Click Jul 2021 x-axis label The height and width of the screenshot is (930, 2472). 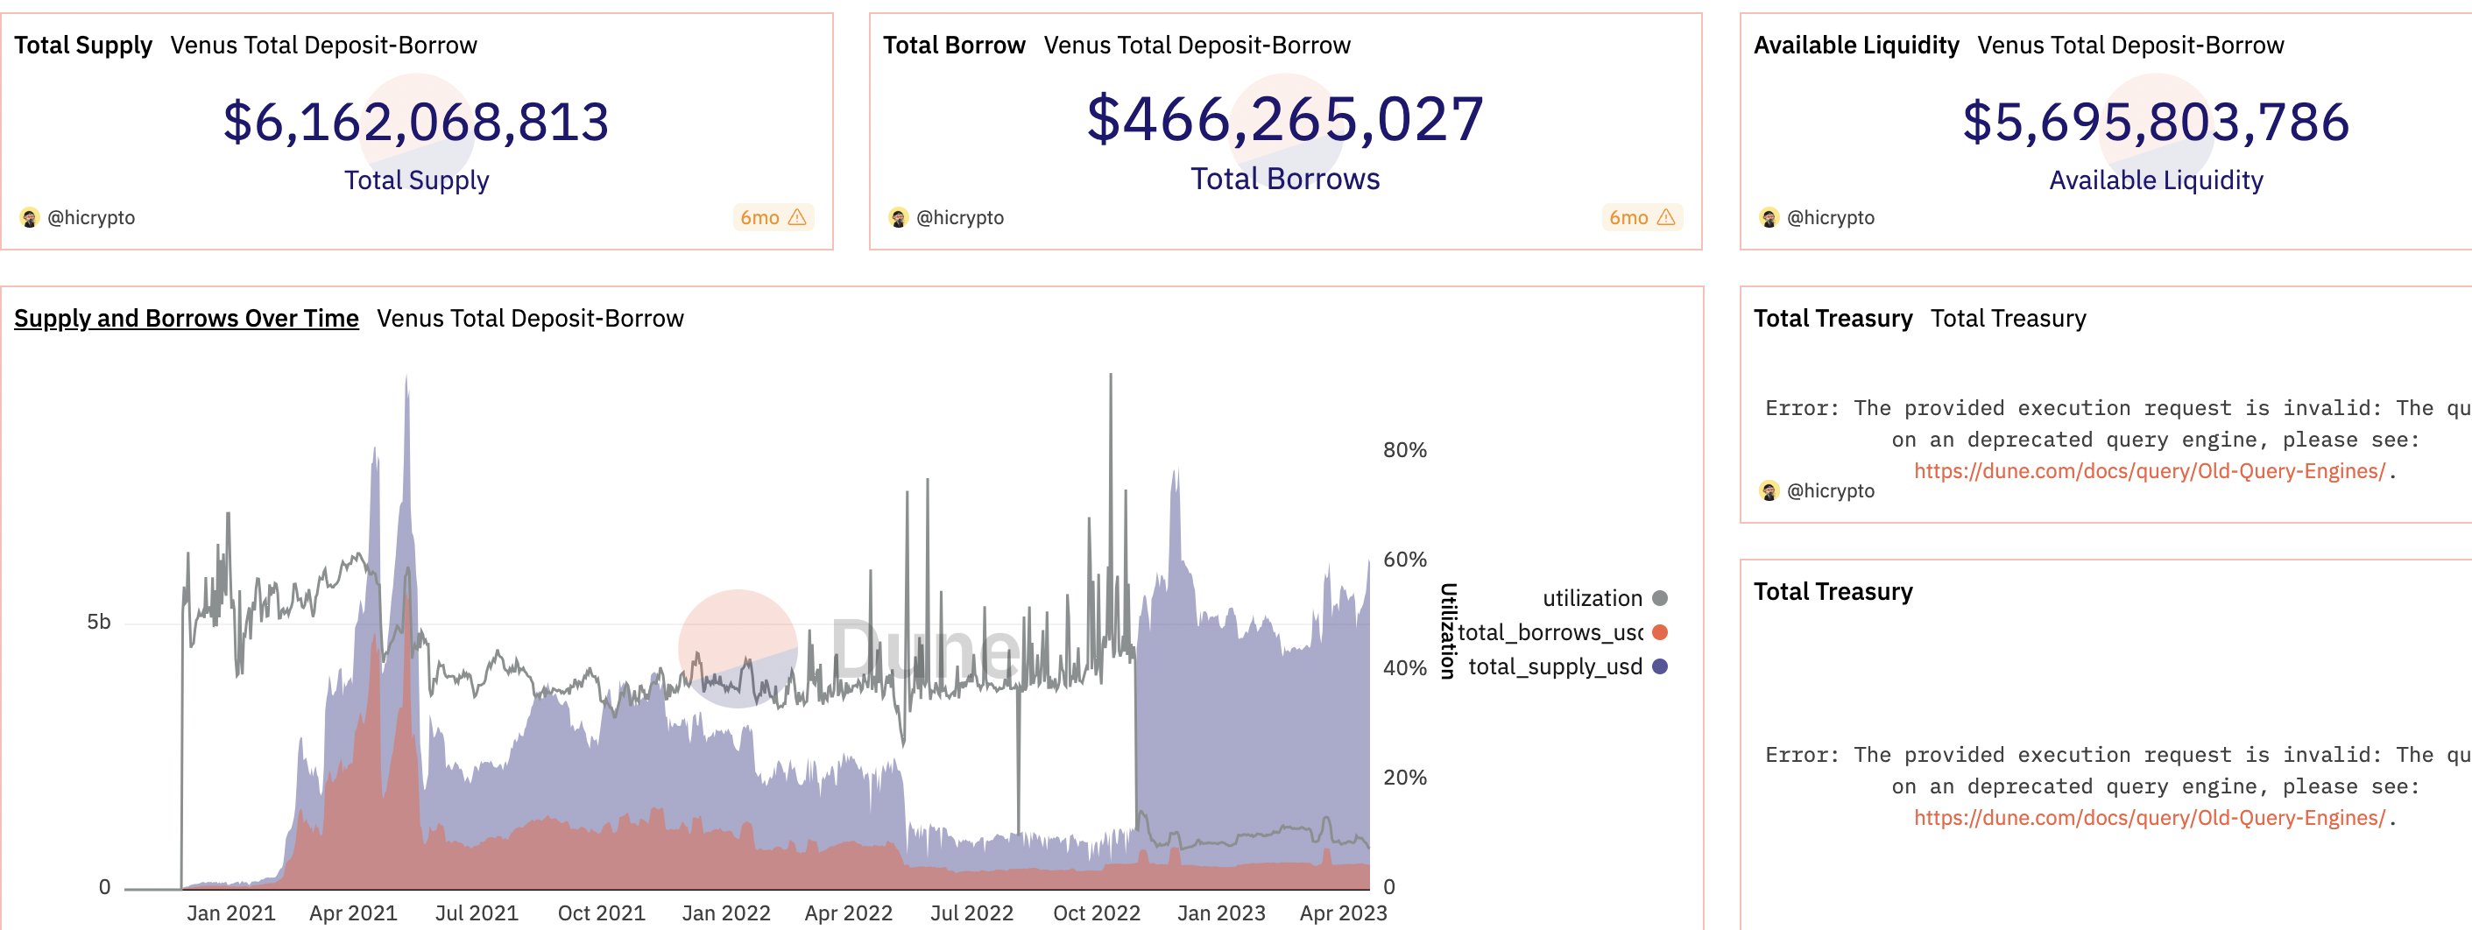pos(477,913)
